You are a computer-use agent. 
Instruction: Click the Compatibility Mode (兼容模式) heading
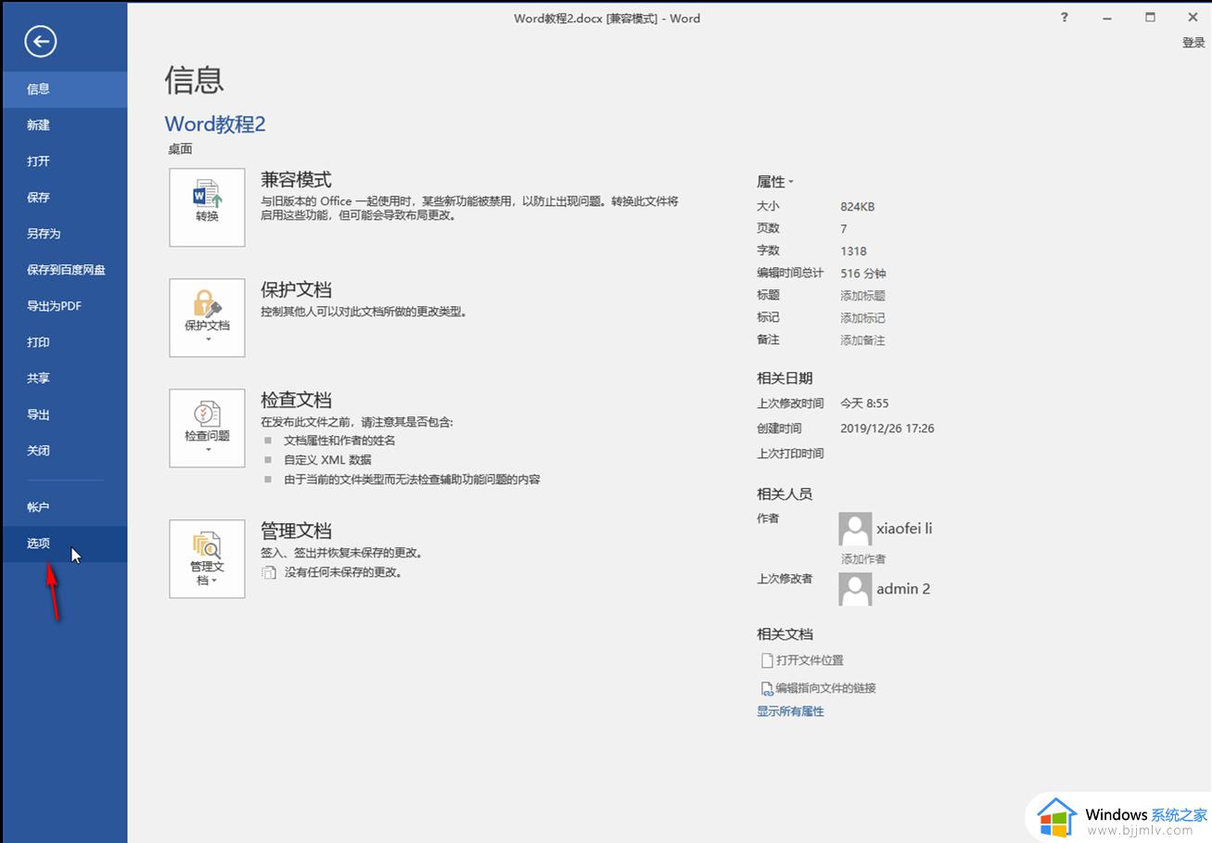pyautogui.click(x=296, y=180)
